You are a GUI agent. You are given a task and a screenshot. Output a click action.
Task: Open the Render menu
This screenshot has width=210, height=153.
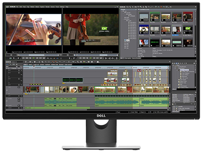pyautogui.click(x=47, y=7)
